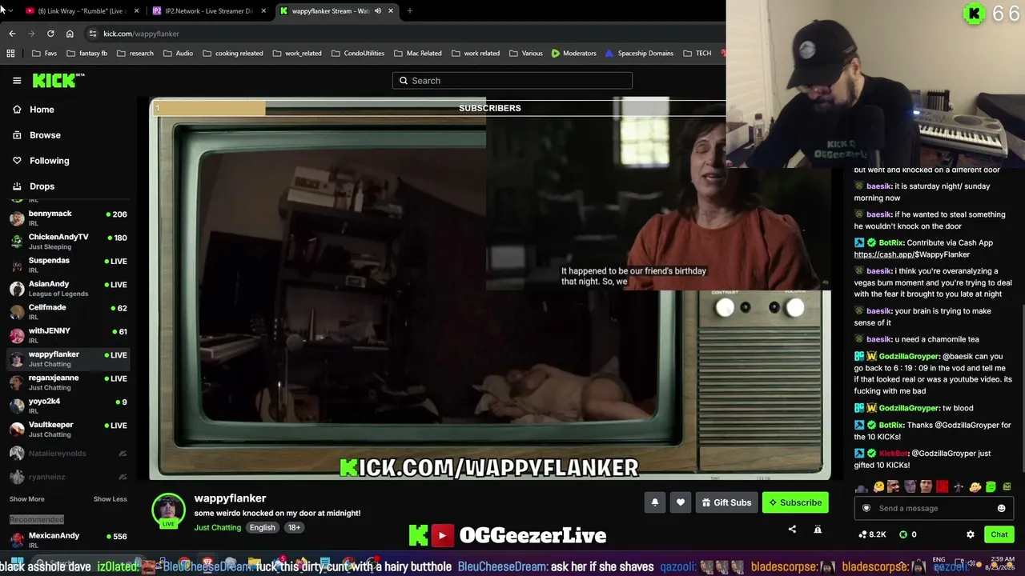
Task: Open the emoji picker in chat box
Action: click(x=1001, y=508)
